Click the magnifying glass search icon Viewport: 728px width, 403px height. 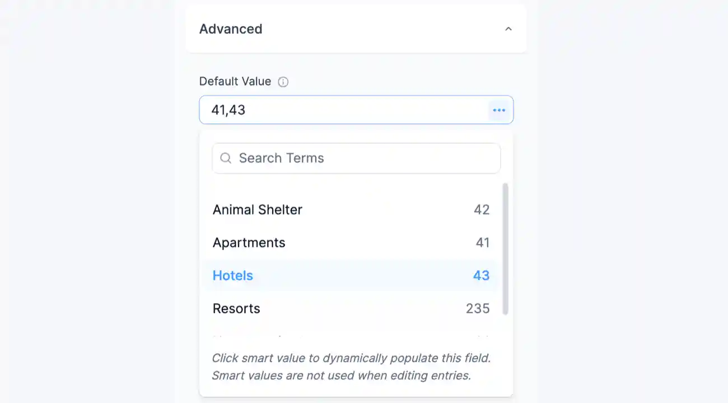[226, 158]
